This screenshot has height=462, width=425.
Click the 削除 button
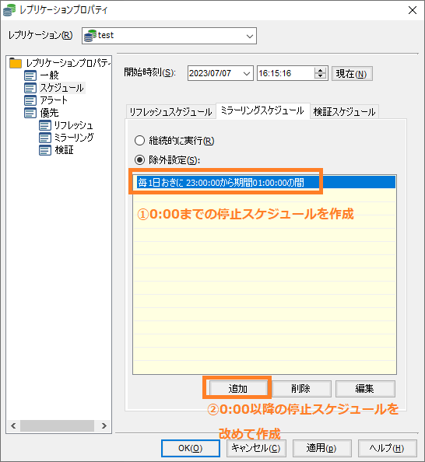[x=300, y=389]
